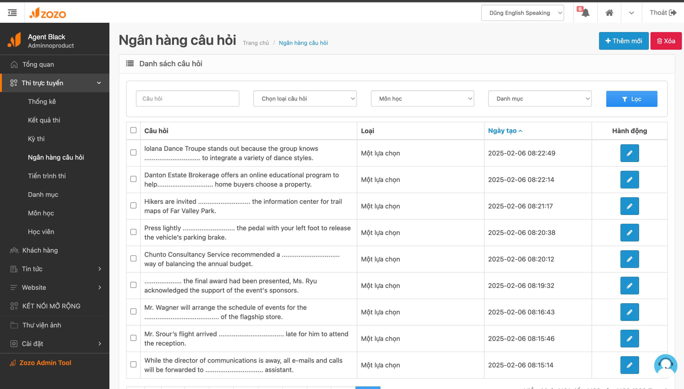Edit the Chunto Consultancy Service question

coord(629,259)
